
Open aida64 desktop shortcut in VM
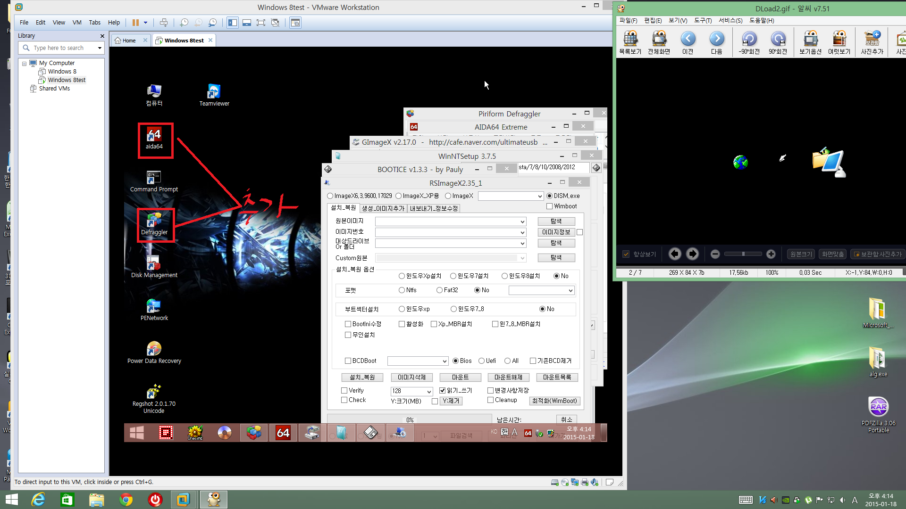(154, 139)
